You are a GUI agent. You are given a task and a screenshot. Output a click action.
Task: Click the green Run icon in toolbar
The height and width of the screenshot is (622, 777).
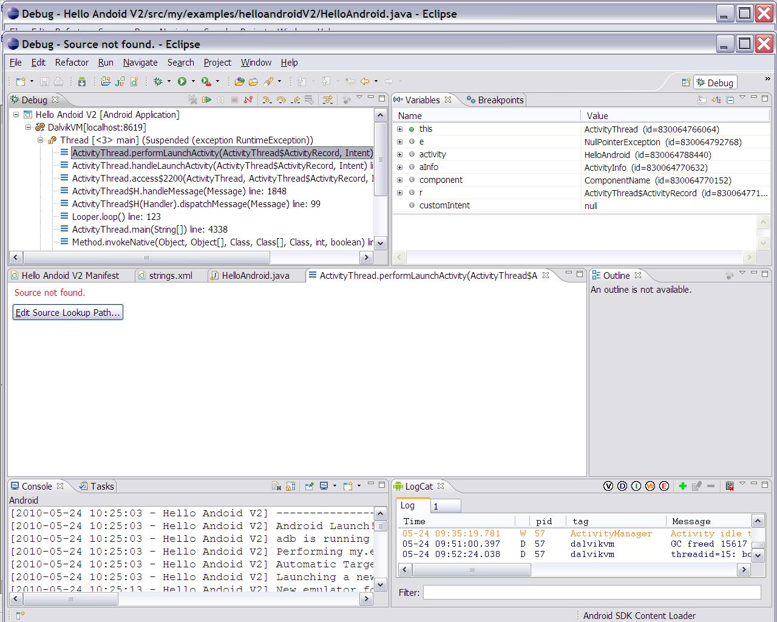pyautogui.click(x=182, y=81)
